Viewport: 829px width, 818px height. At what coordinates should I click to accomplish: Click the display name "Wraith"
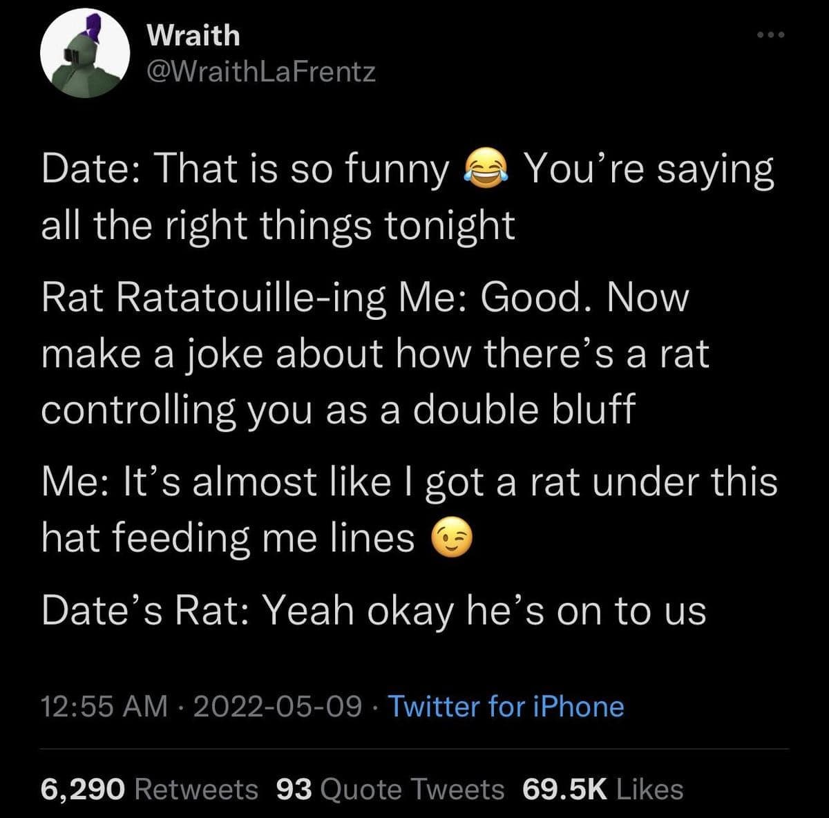[193, 35]
